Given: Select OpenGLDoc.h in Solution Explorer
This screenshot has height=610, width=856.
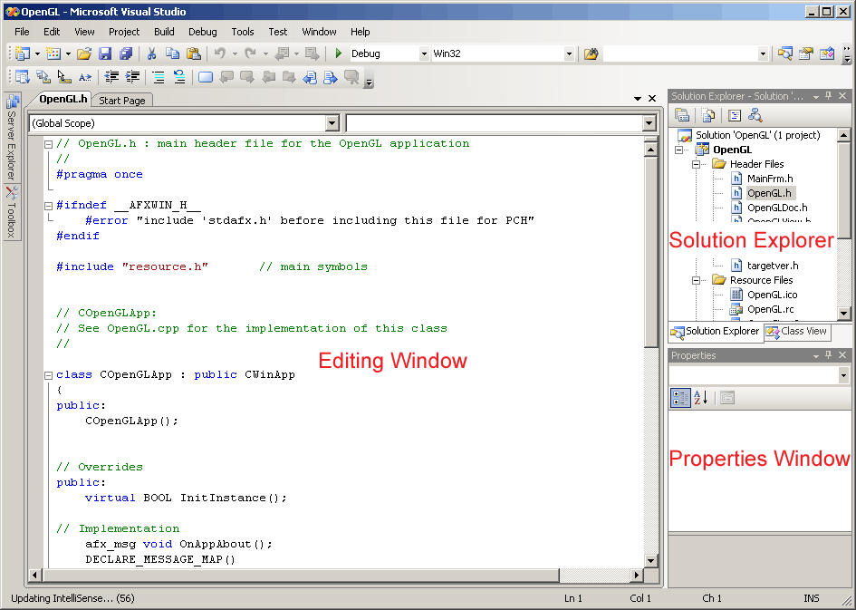Looking at the screenshot, I should click(777, 208).
